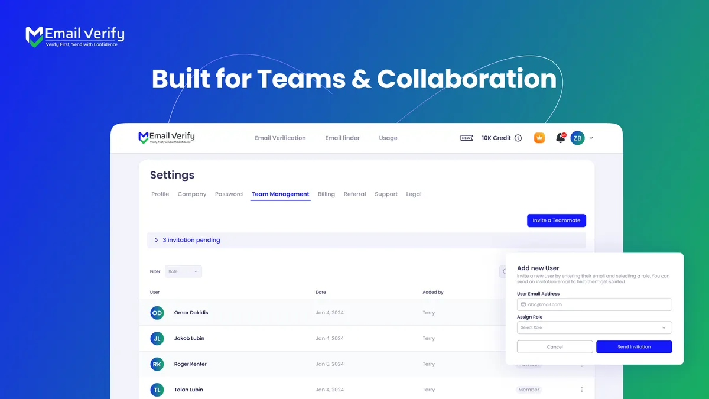
Task: Click the Jan 8, 2024 date
Action: point(330,364)
